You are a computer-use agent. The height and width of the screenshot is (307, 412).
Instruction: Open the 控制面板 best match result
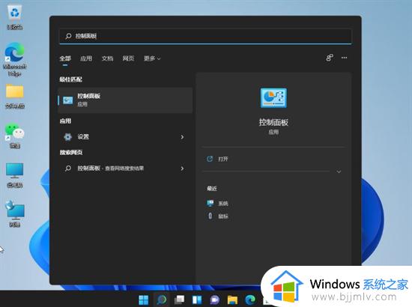125,100
